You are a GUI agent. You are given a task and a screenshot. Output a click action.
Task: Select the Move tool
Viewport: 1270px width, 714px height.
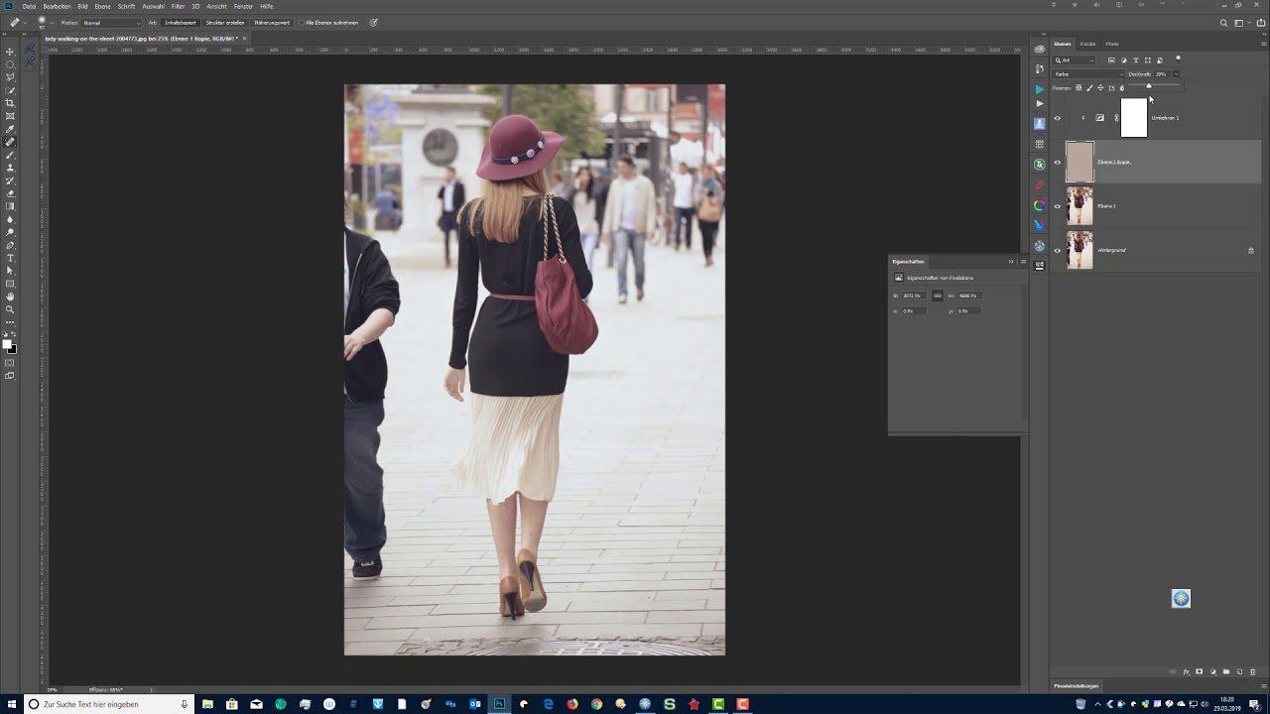[x=10, y=52]
